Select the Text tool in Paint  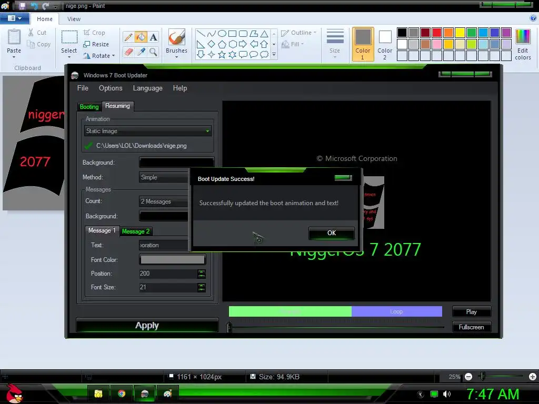pos(153,37)
